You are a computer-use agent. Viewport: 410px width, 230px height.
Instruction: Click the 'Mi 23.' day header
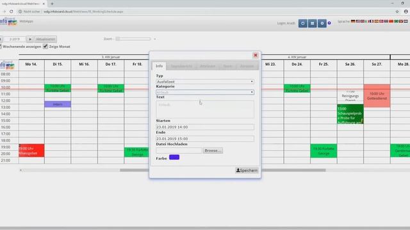pyautogui.click(x=270, y=64)
